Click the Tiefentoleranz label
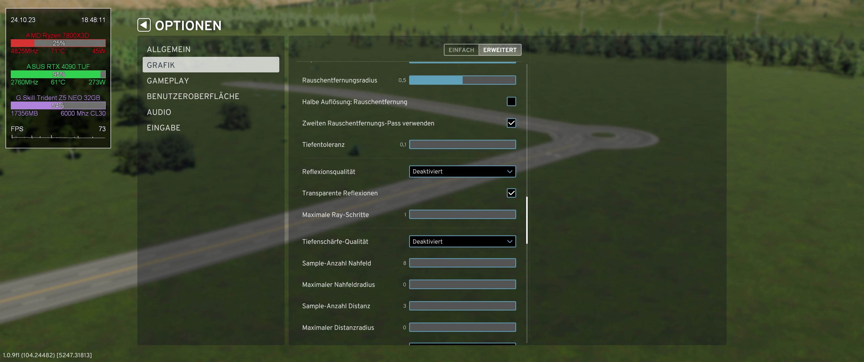Image resolution: width=864 pixels, height=362 pixels. coord(323,145)
